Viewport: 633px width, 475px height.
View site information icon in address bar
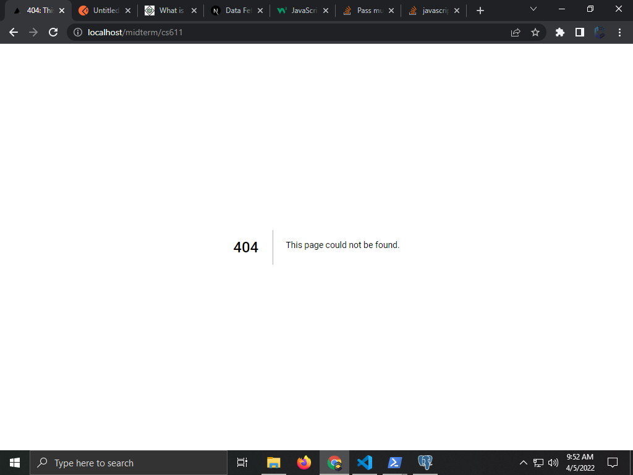(x=78, y=32)
